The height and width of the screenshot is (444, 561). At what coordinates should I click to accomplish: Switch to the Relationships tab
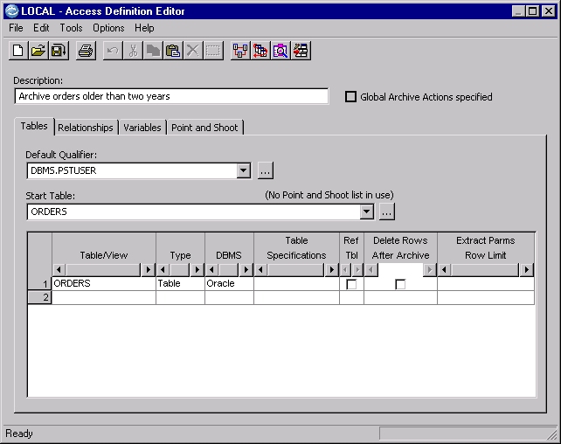pyautogui.click(x=86, y=128)
